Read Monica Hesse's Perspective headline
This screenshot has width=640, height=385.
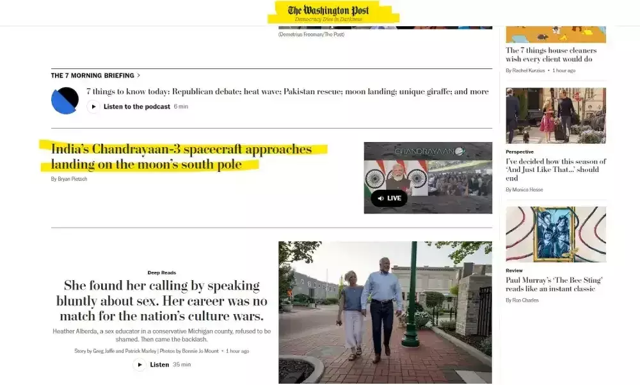(556, 169)
